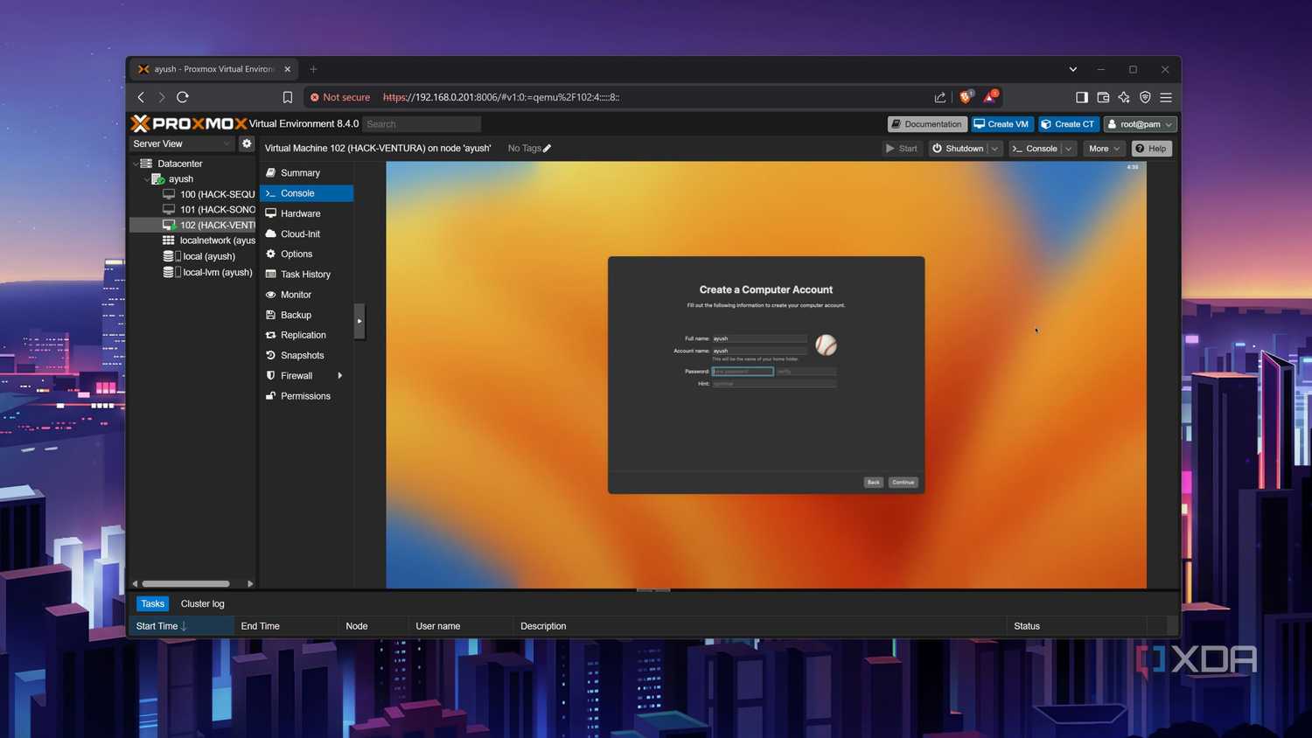This screenshot has width=1312, height=738.
Task: Open the Brave Rewards triangle icon
Action: (x=989, y=96)
